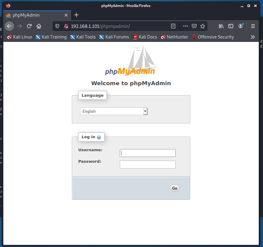This screenshot has height=247, width=263.
Task: Open the Kali Tools bookmark
Action: point(83,37)
